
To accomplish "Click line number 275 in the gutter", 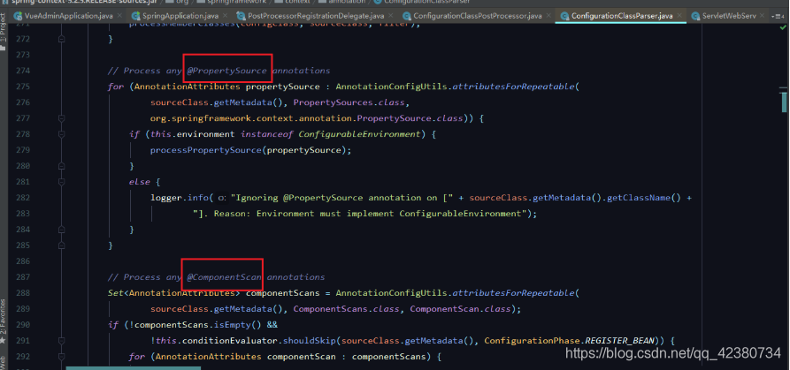I will [23, 87].
